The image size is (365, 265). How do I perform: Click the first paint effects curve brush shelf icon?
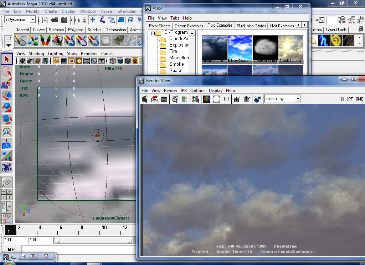(20, 40)
